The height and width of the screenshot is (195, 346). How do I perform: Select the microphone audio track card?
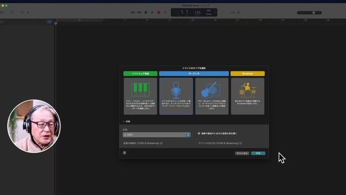tap(176, 96)
